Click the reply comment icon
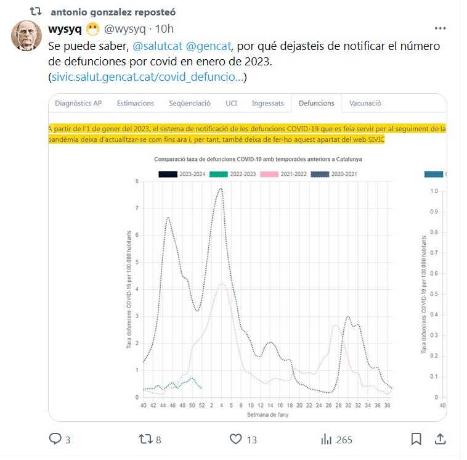467x460 pixels. (55, 439)
